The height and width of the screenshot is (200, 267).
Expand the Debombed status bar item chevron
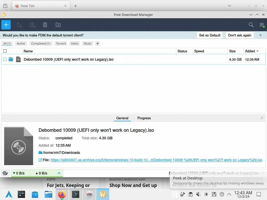263,173
